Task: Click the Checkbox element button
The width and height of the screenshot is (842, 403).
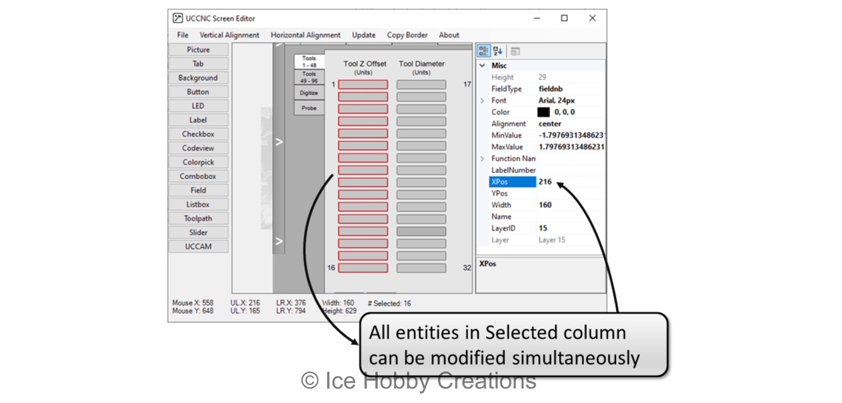Action: click(198, 134)
